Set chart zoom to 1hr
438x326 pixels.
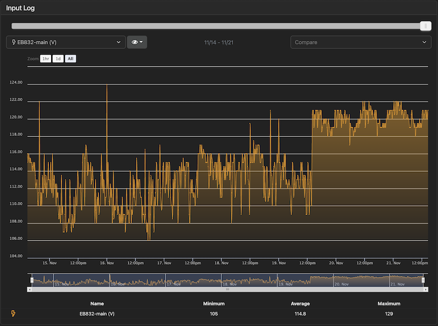pyautogui.click(x=46, y=59)
